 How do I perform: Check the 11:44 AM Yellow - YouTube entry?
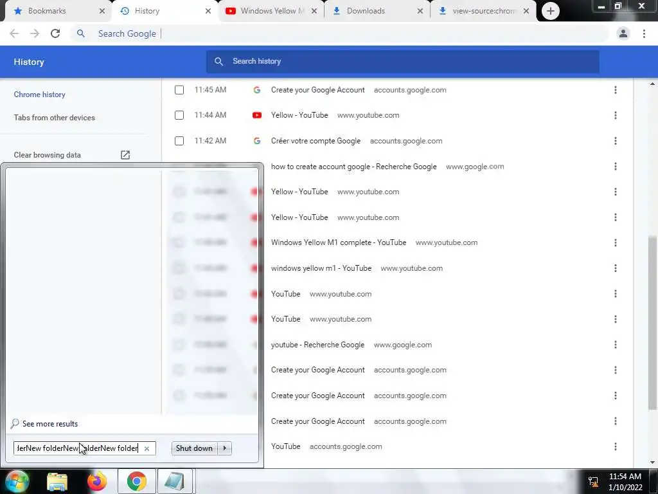pyautogui.click(x=179, y=115)
